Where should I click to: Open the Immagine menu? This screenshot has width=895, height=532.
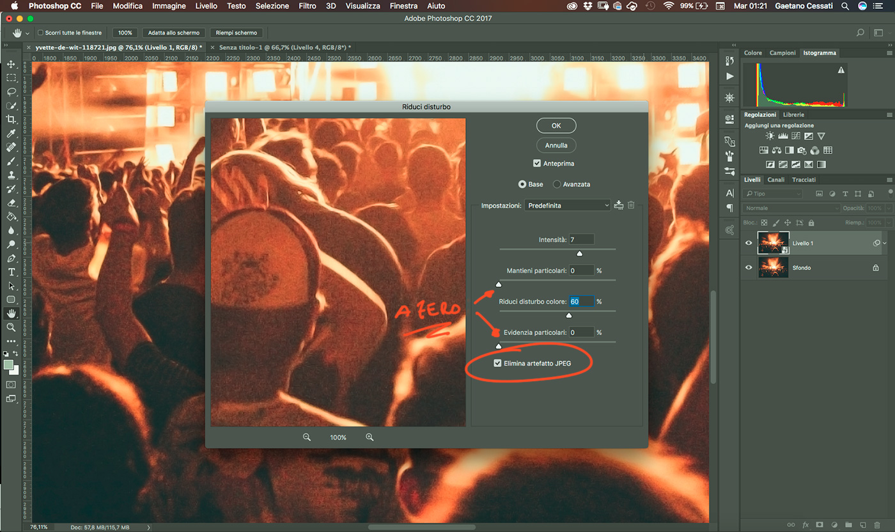(x=169, y=6)
